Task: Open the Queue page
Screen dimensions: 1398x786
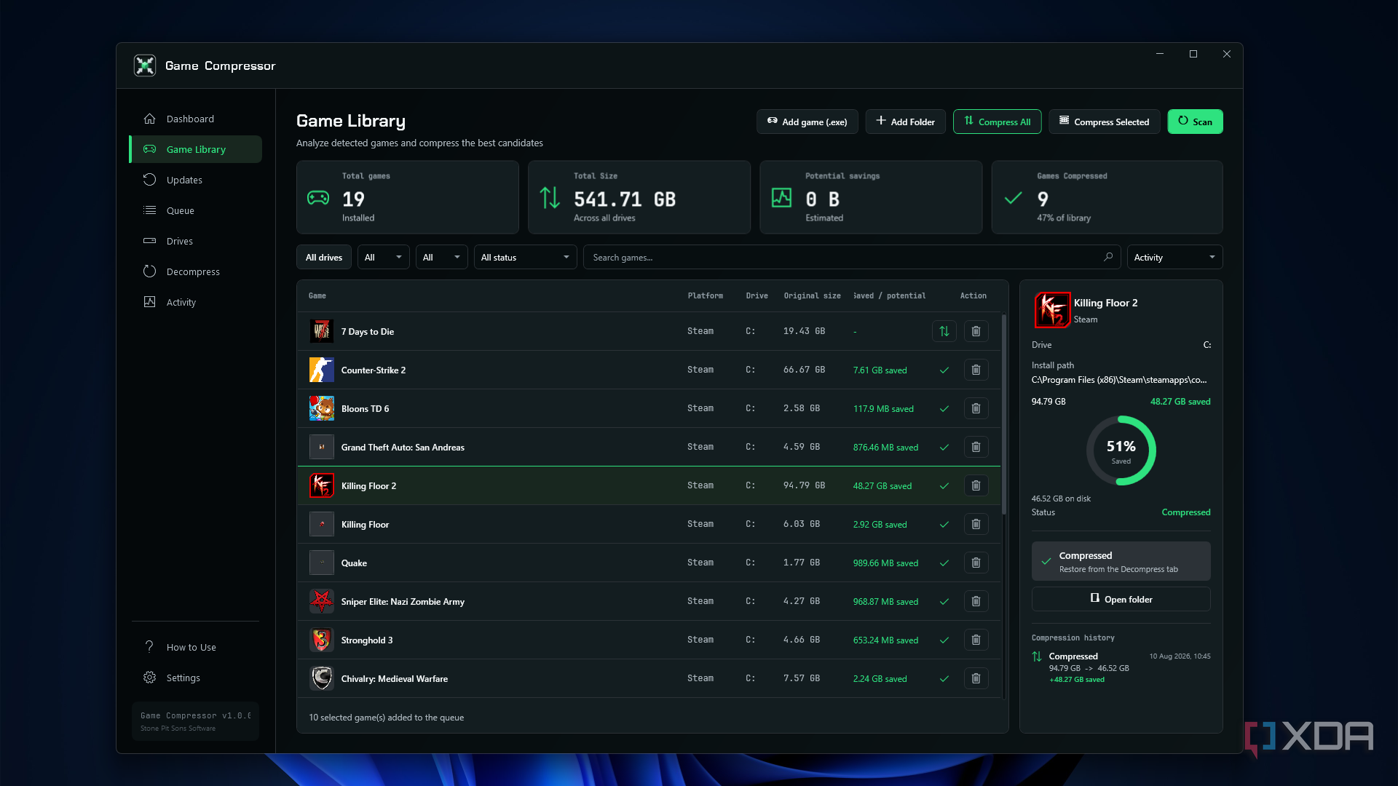Action: coord(195,210)
